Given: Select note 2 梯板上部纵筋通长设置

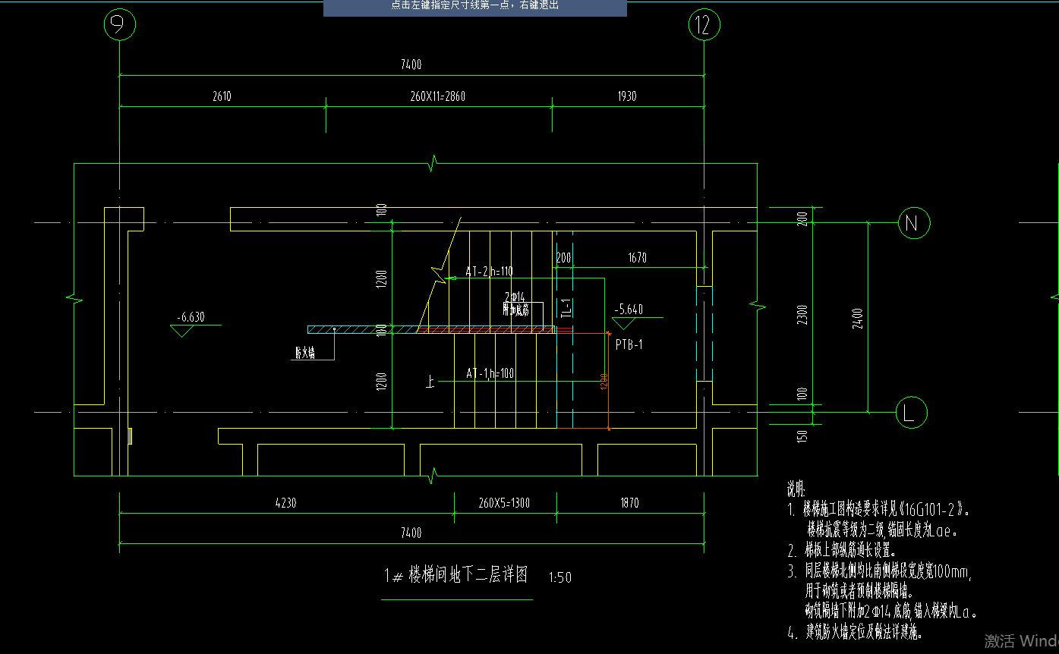Looking at the screenshot, I should pyautogui.click(x=843, y=551).
